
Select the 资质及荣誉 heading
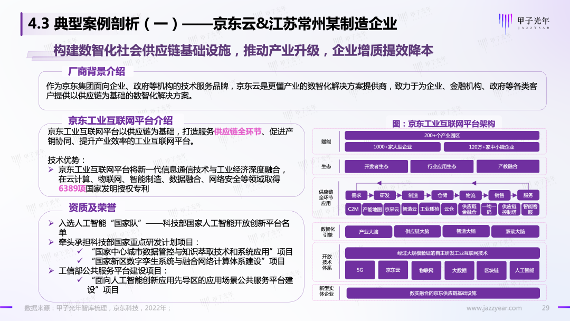point(92,207)
